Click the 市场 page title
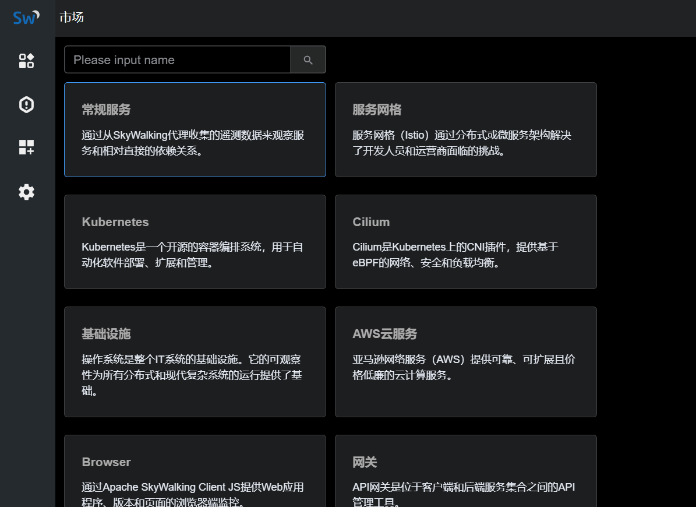This screenshot has height=507, width=696. (x=72, y=17)
